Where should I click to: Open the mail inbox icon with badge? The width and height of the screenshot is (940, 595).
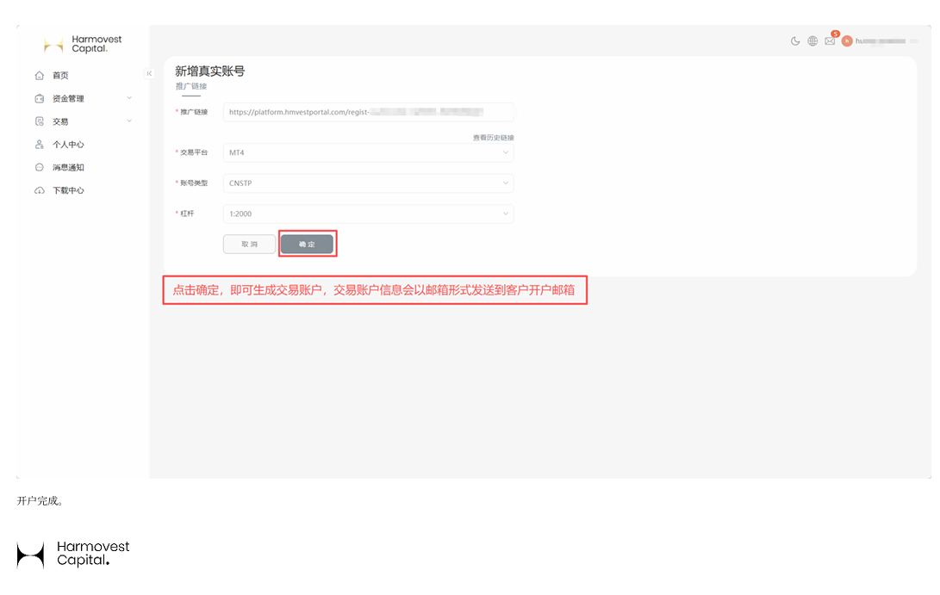click(x=830, y=40)
